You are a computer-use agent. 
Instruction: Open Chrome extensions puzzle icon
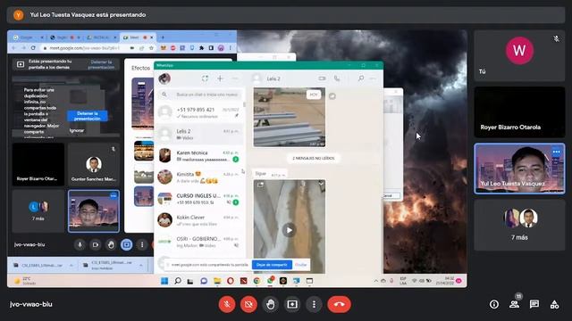[x=201, y=48]
